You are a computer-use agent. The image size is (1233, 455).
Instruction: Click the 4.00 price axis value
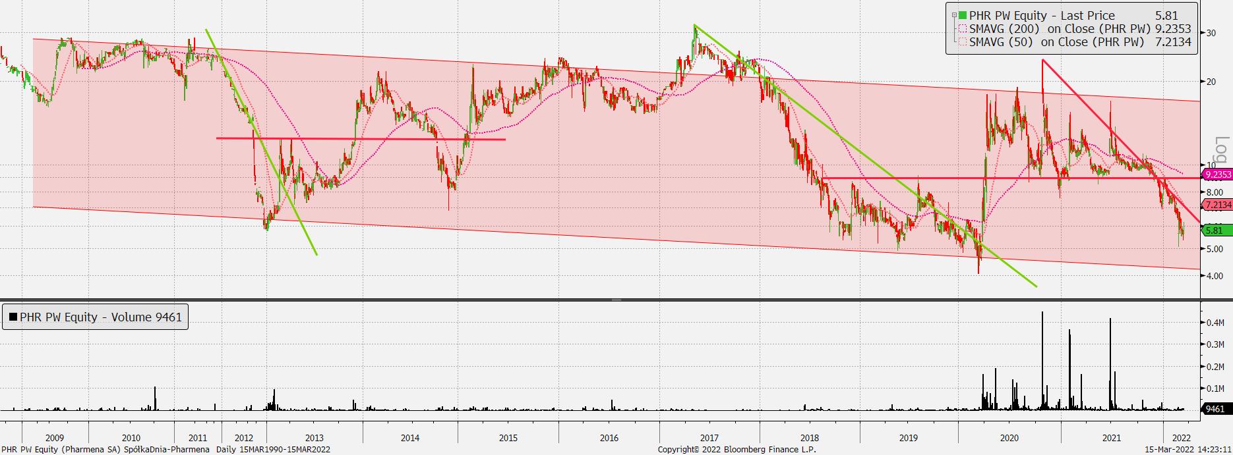pyautogui.click(x=1215, y=276)
